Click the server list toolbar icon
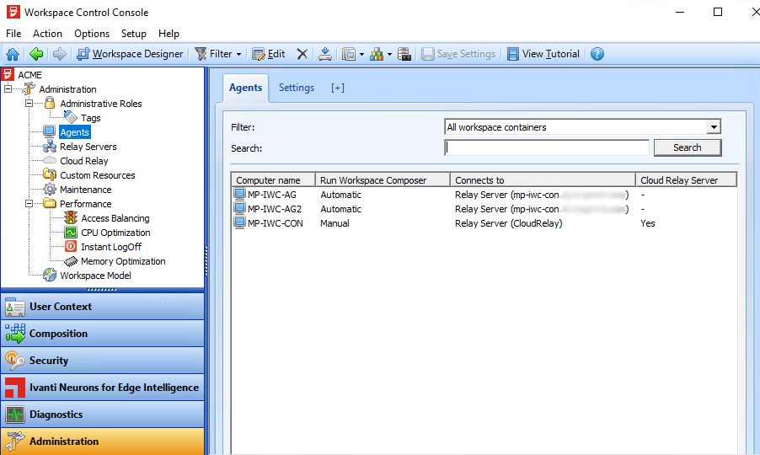Viewport: 760px width, 455px height. 404,54
